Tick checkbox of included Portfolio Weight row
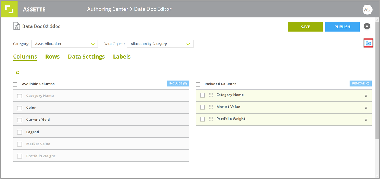This screenshot has height=179, width=380. click(202, 119)
